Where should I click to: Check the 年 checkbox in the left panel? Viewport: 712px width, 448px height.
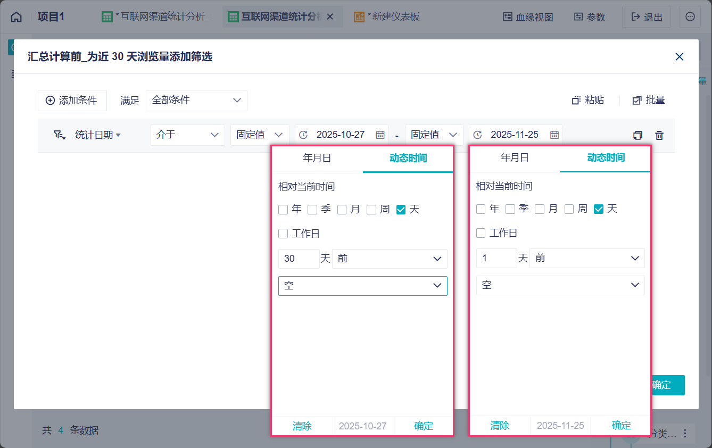coord(283,210)
